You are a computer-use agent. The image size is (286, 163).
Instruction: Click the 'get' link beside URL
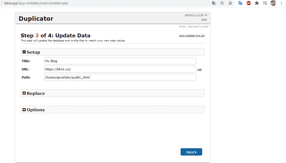199,69
